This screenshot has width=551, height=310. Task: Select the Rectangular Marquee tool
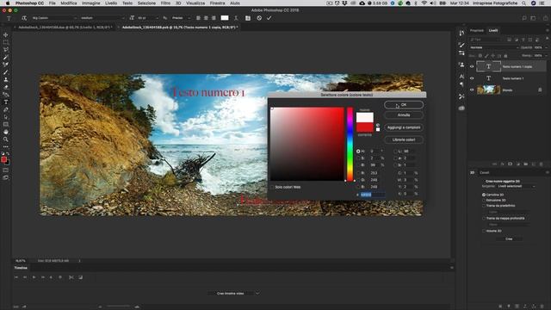tap(6, 42)
